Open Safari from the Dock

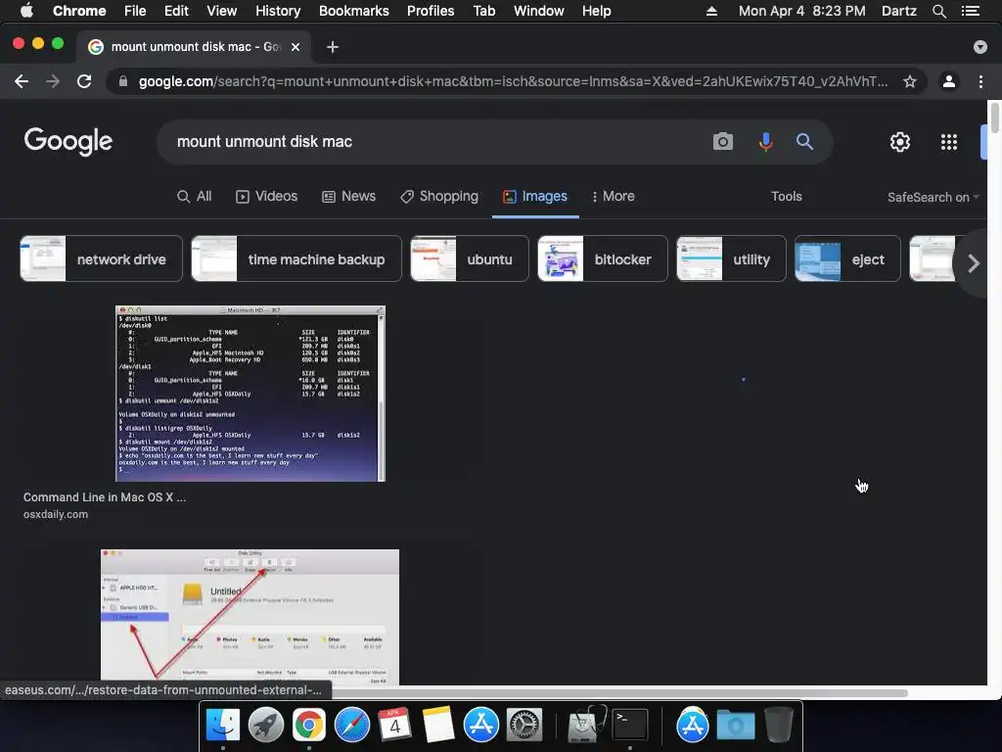click(x=352, y=726)
